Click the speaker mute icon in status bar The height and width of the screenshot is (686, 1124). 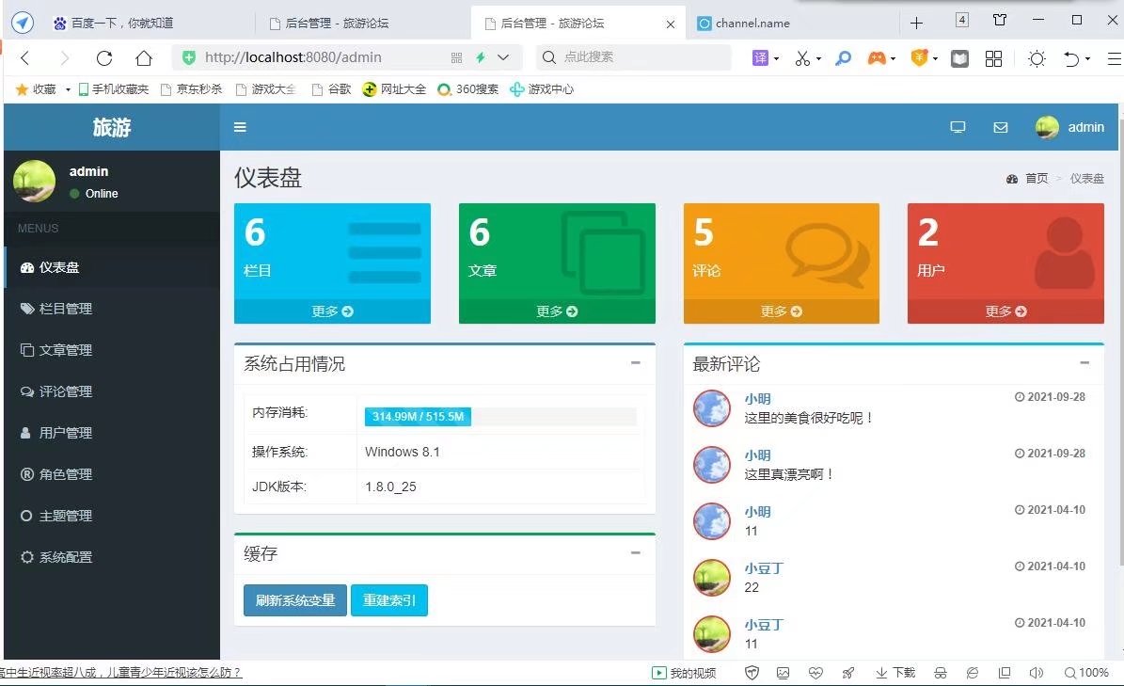[1037, 673]
